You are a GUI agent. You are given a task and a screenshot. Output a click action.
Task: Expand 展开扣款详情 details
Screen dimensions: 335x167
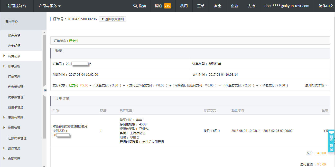click(x=316, y=85)
